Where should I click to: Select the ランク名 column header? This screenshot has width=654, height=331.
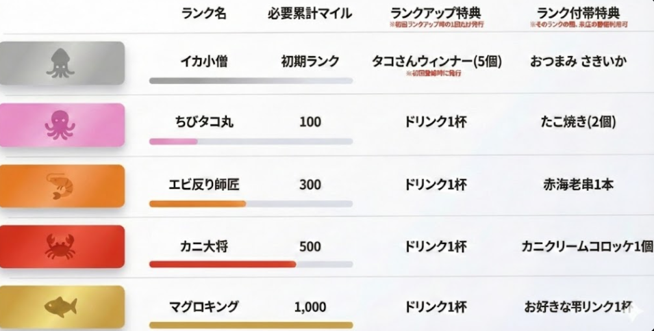[x=204, y=14]
